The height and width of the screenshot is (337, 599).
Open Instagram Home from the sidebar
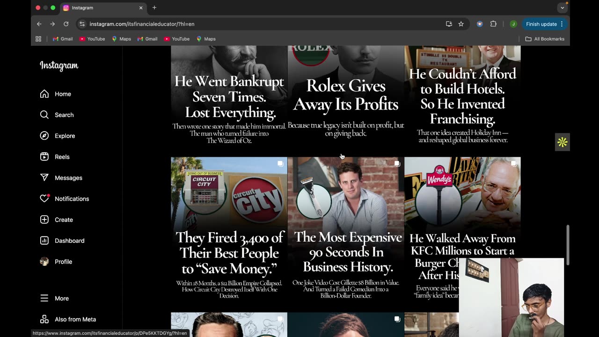coord(56,94)
